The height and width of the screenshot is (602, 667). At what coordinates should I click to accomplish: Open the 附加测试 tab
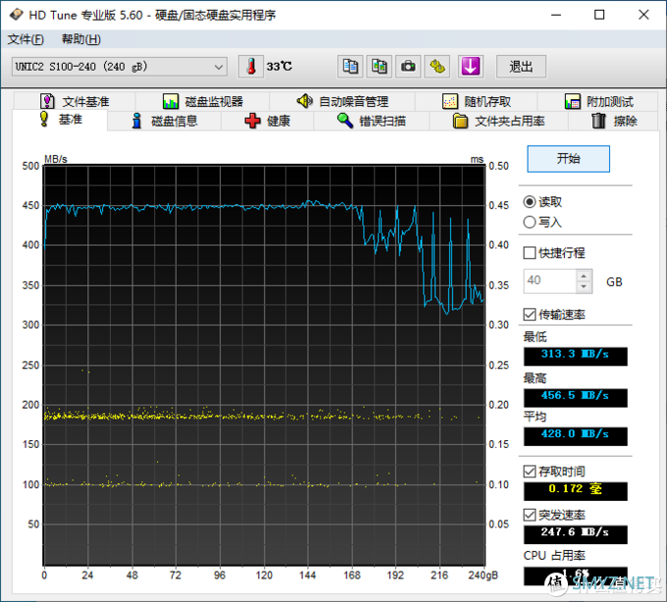point(598,102)
